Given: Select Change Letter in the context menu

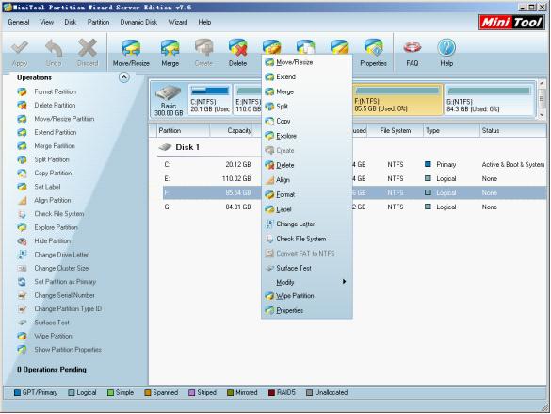Looking at the screenshot, I should 306,224.
